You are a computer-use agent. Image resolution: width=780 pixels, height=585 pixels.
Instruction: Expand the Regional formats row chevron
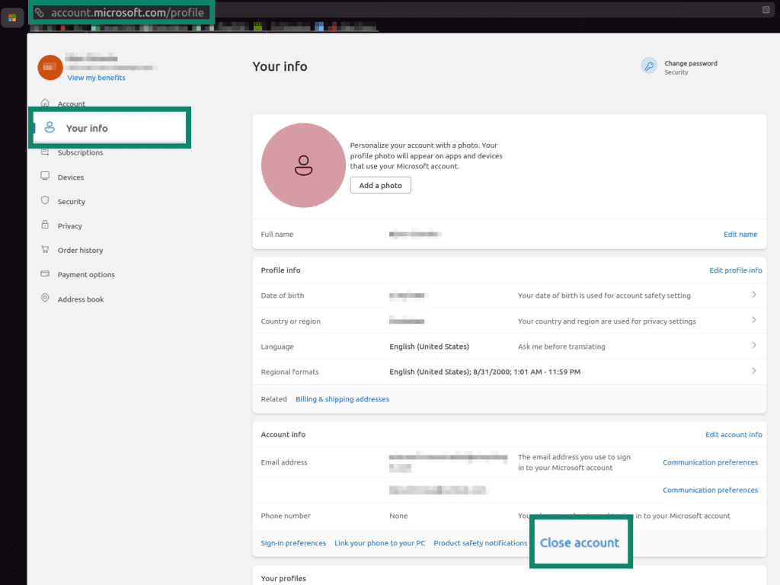[x=753, y=371]
